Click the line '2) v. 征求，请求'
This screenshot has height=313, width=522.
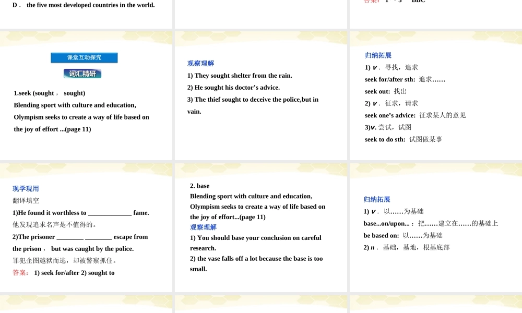tap(391, 103)
